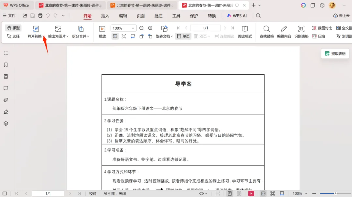Open the 插入 ribbon tab
This screenshot has height=197, width=352.
[105, 16]
